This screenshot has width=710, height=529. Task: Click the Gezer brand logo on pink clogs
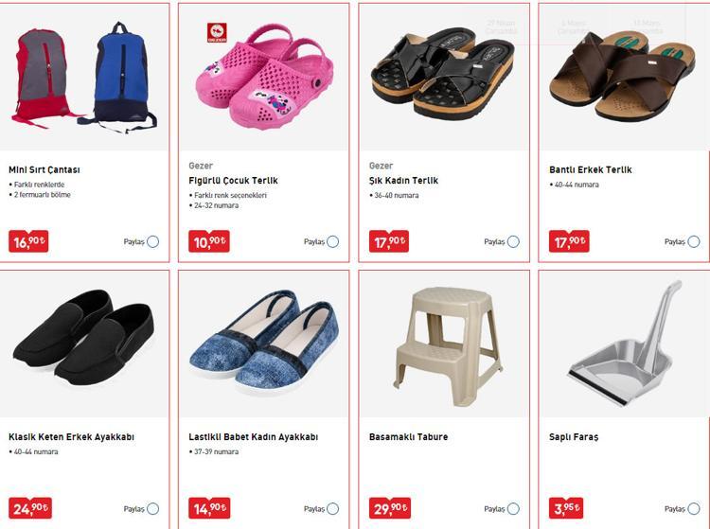(x=217, y=32)
